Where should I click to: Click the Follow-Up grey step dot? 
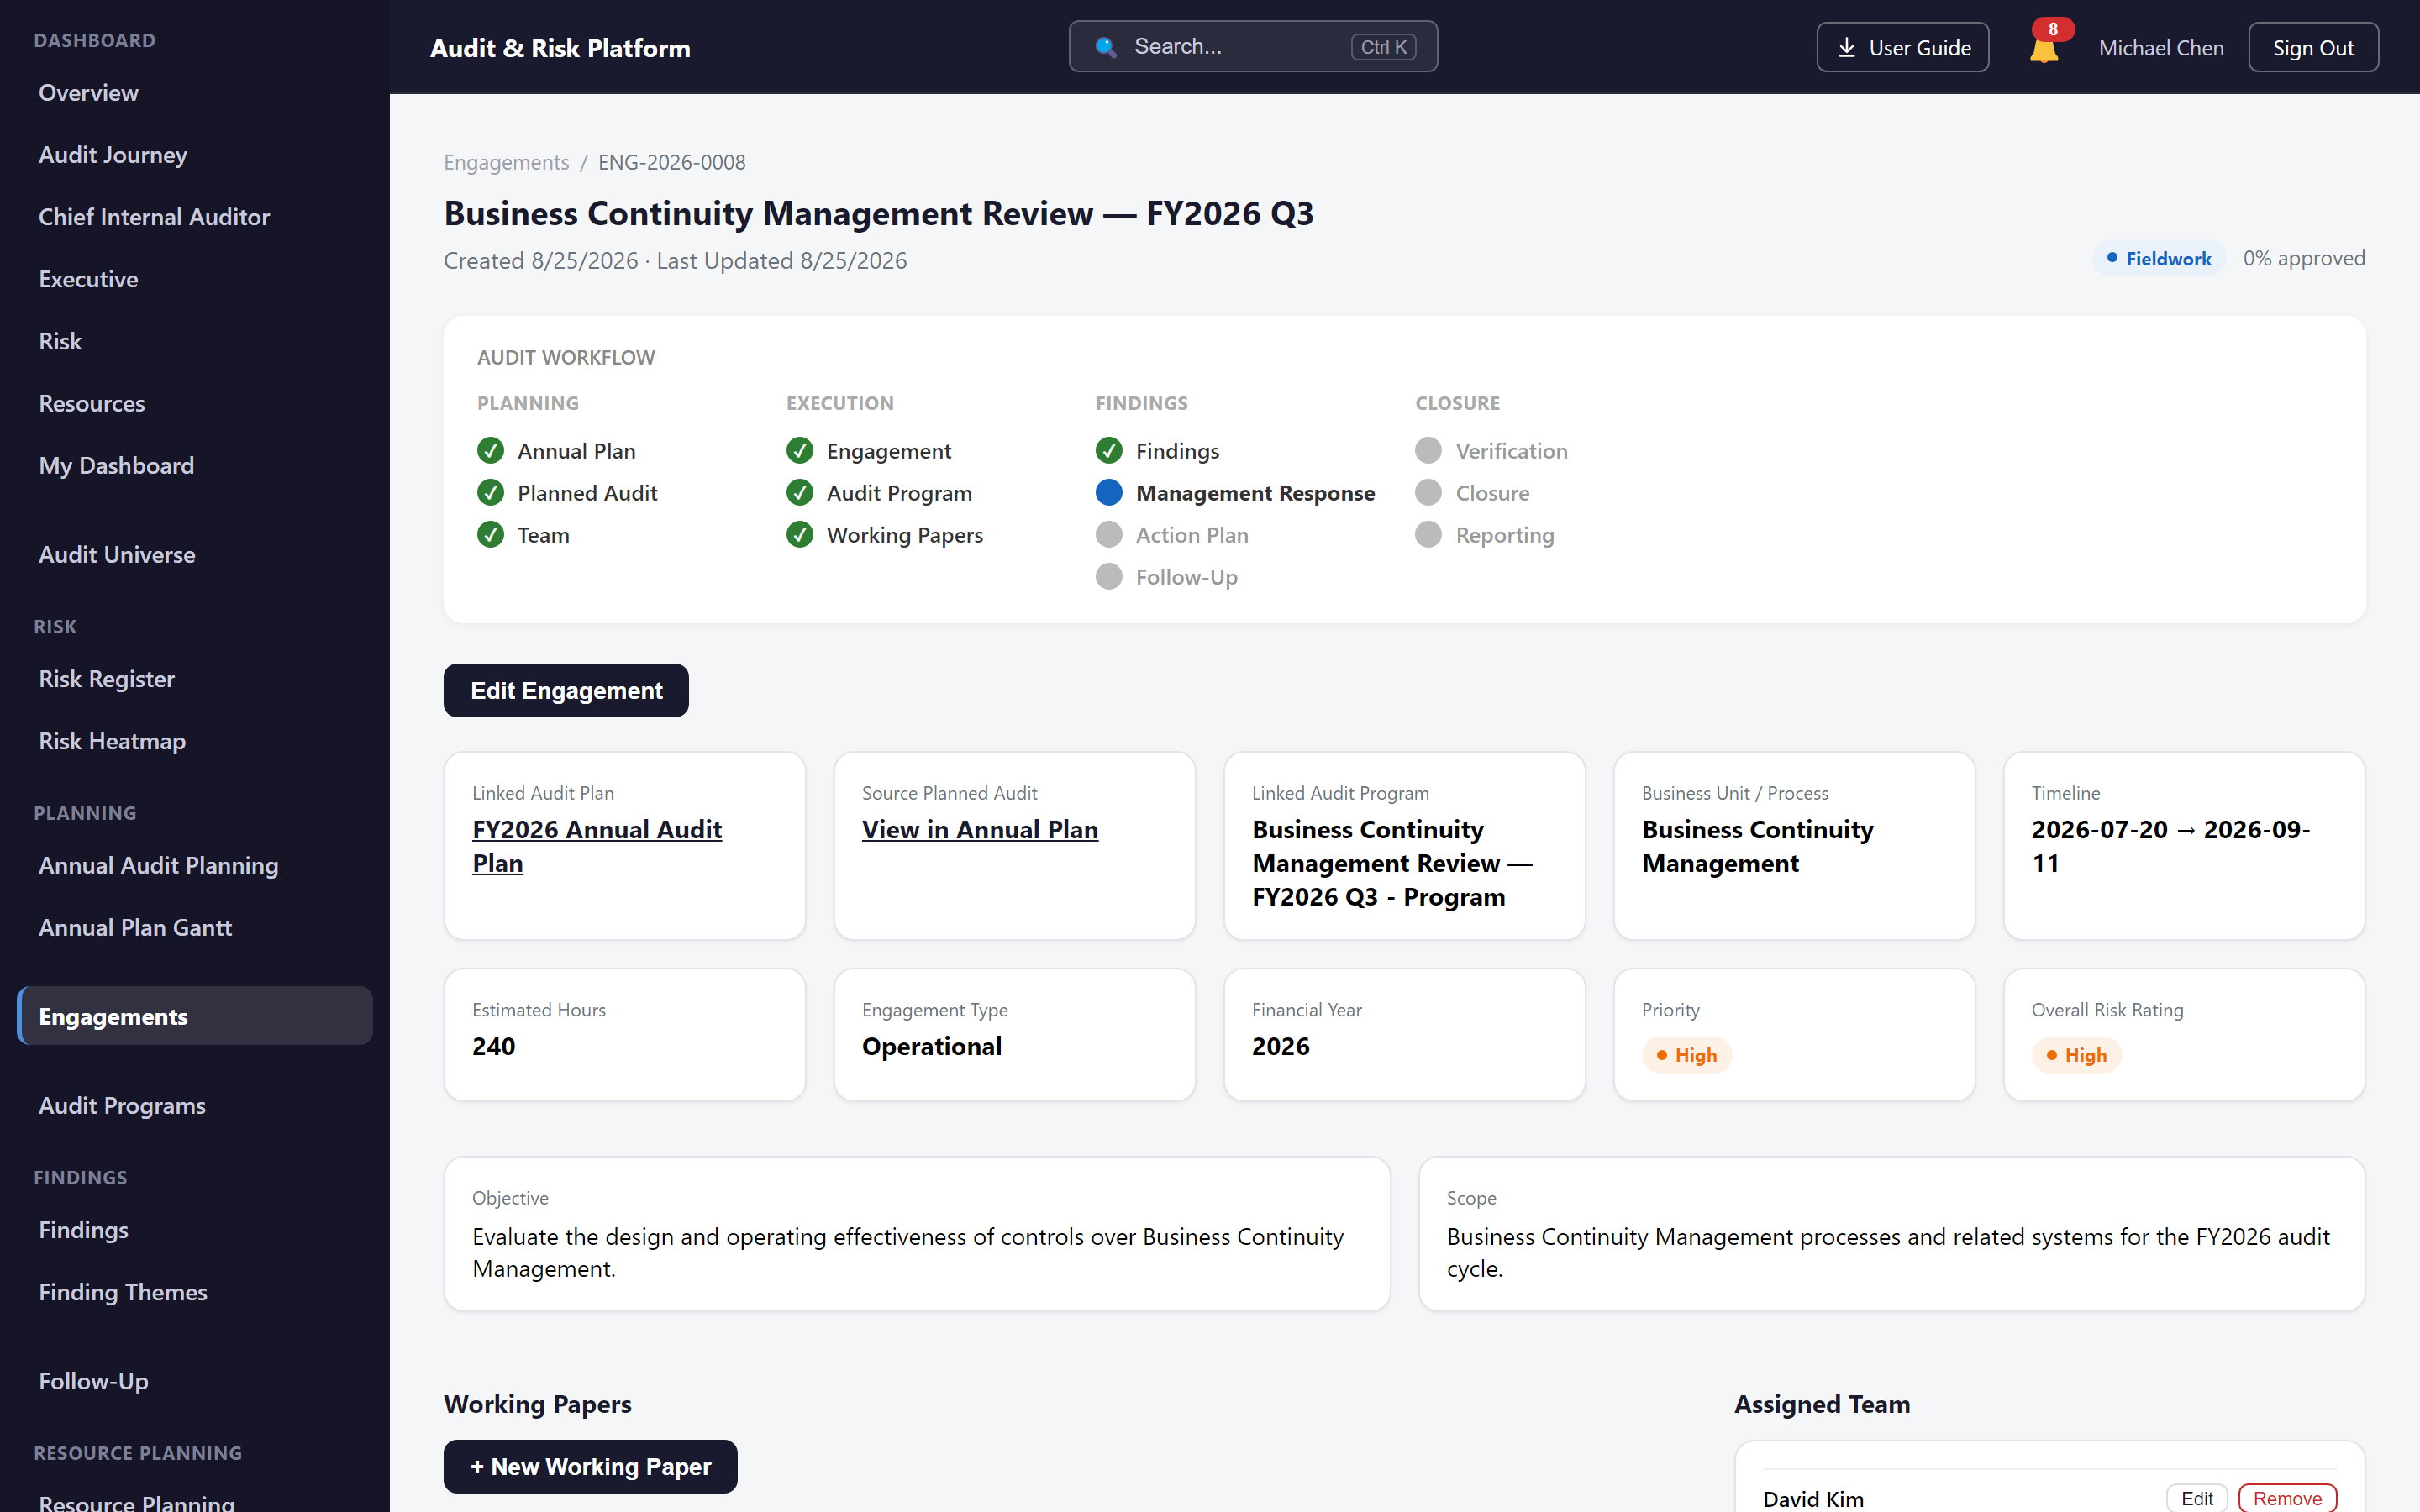point(1109,577)
